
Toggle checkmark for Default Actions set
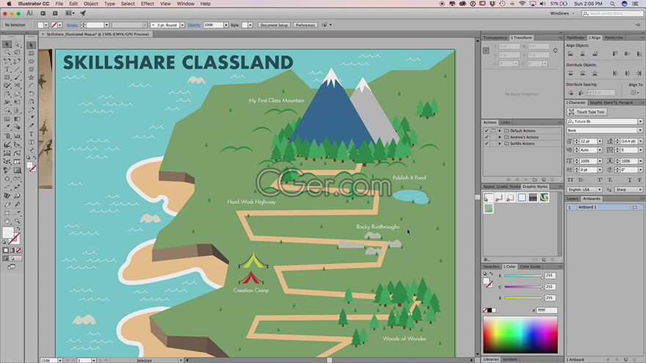486,131
